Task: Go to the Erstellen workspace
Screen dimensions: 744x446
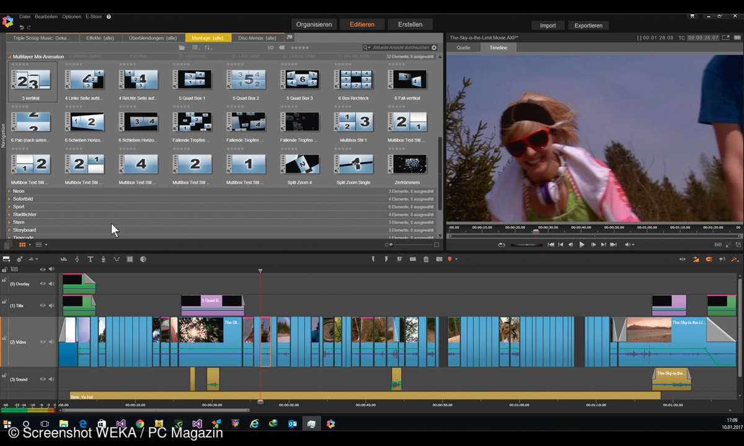Action: click(410, 25)
